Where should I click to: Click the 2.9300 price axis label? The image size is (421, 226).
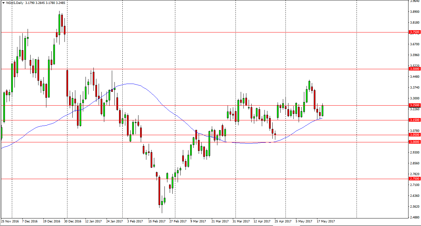[414, 153]
